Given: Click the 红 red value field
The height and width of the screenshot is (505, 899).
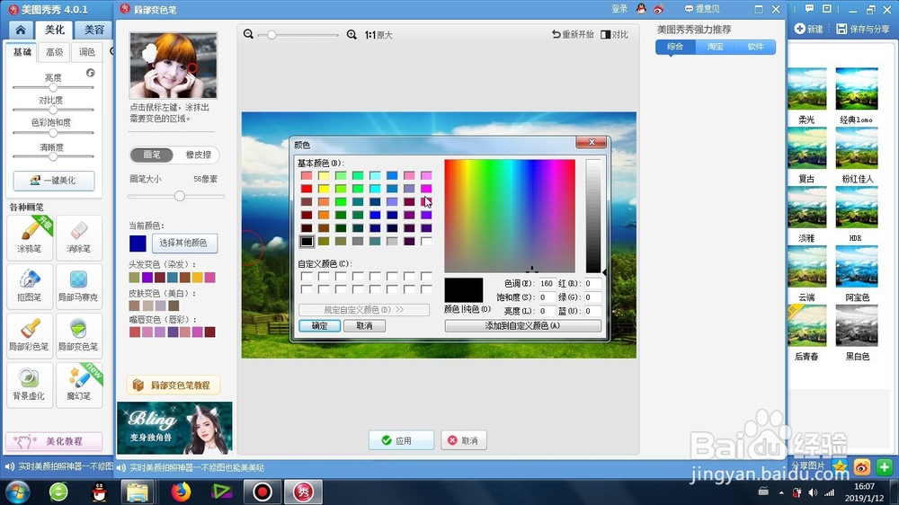Looking at the screenshot, I should [592, 283].
